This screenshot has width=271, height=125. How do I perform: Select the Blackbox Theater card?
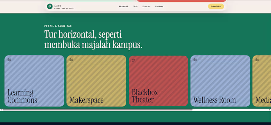pos(158,81)
